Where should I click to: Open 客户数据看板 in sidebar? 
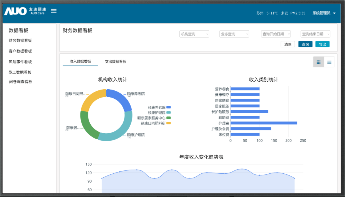click(20, 51)
